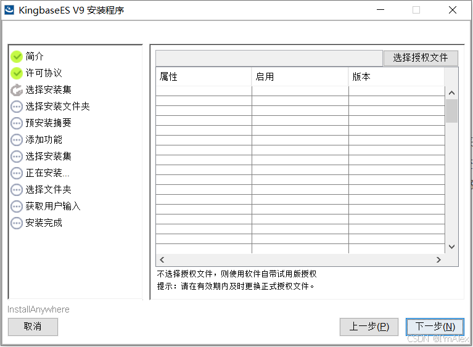Click the table's scroll down arrow
Screen dimensions: 473x347
(x=451, y=247)
